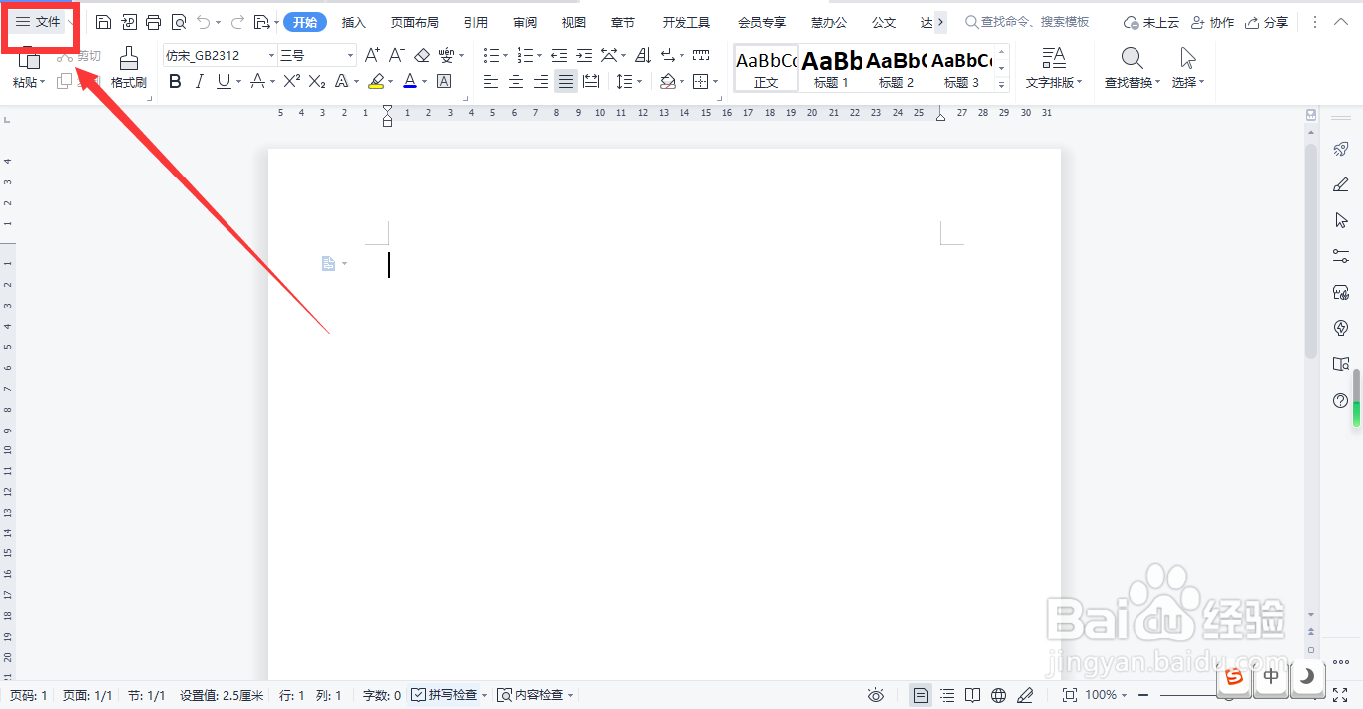Decrease font size with A- icon
This screenshot has width=1363, height=709.
click(397, 55)
